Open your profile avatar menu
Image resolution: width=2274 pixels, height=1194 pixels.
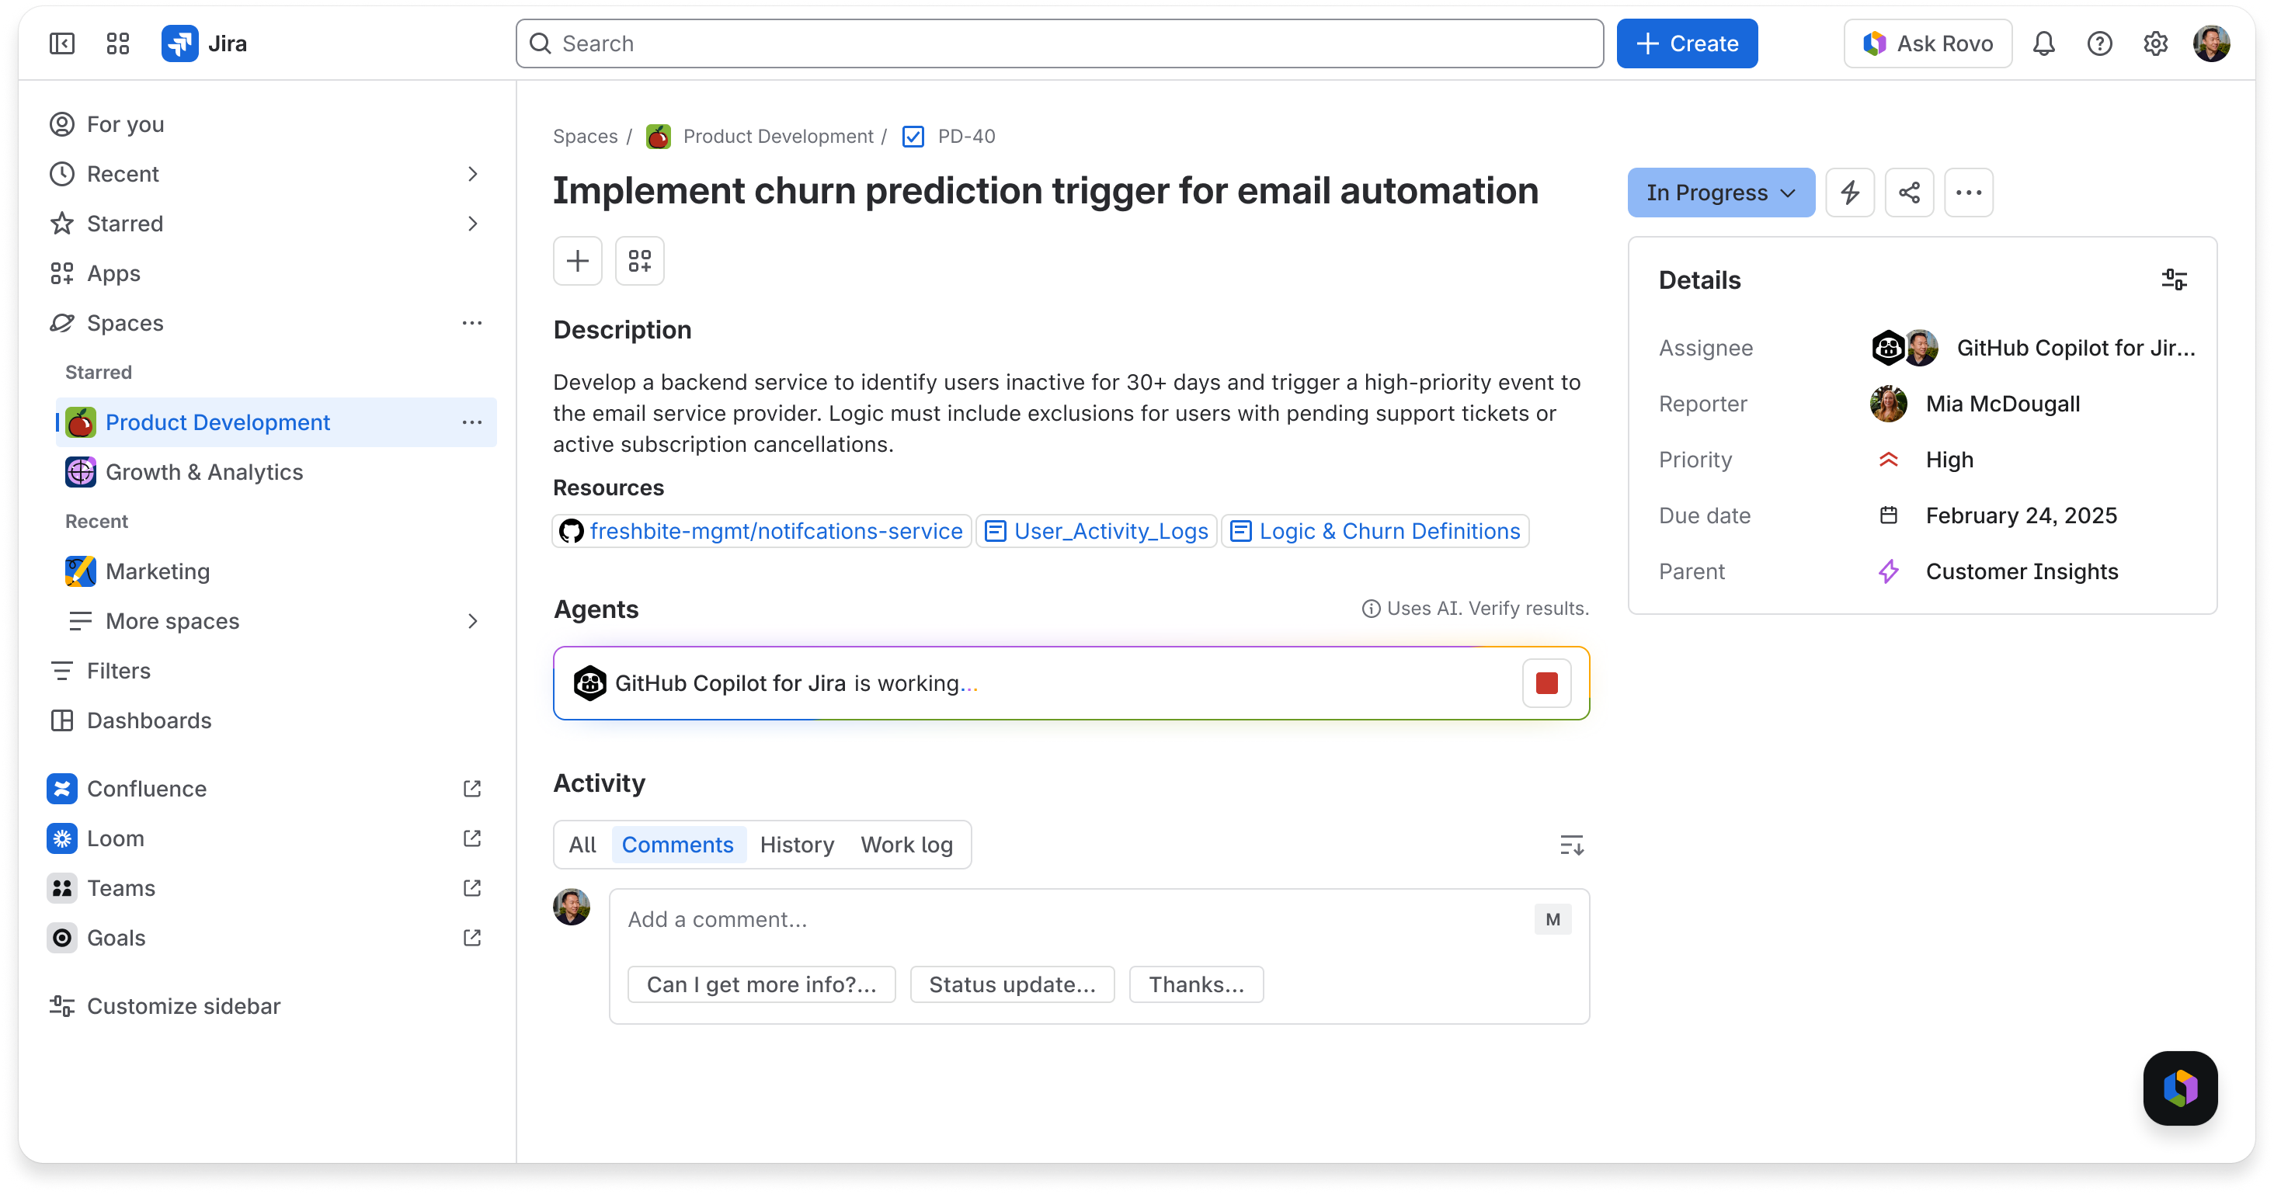(x=2211, y=43)
